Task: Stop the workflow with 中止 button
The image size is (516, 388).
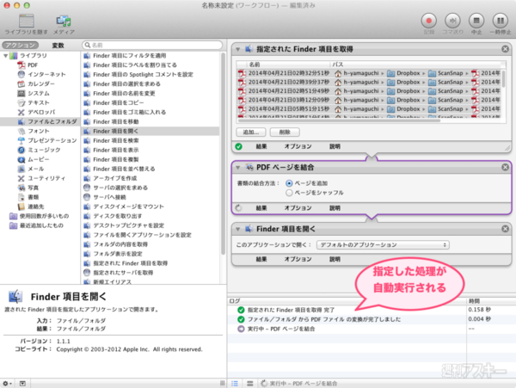Action: point(476,21)
